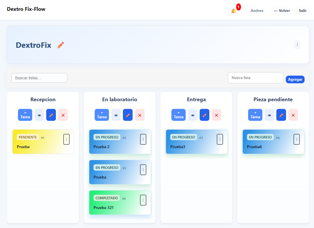Click EN PROGRESO badge on task #2
The image size is (314, 228).
107,137
